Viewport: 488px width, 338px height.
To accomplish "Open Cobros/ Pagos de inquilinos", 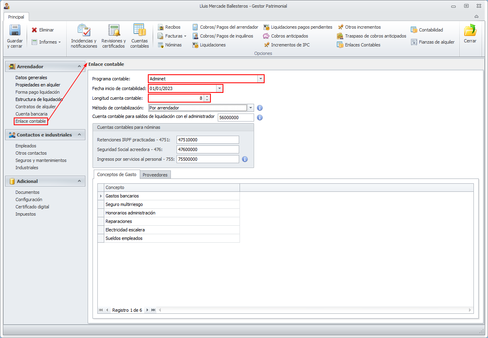I will 223,36.
